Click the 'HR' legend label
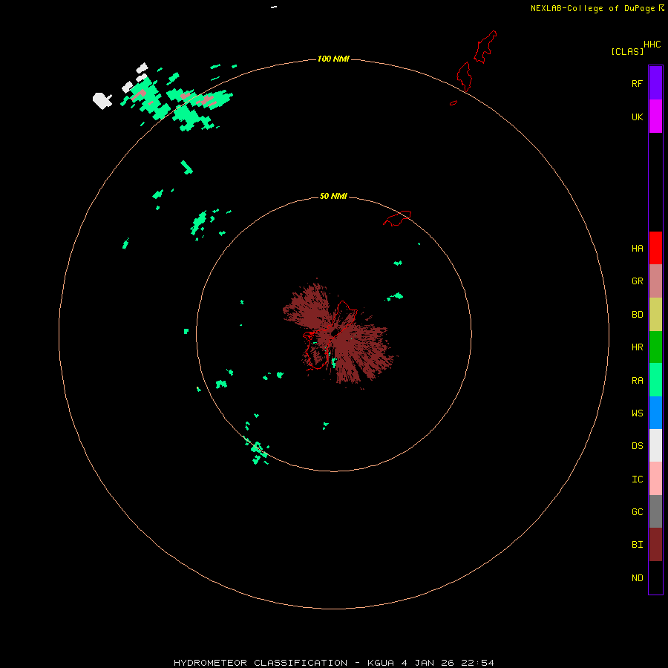The width and height of the screenshot is (668, 668). tap(637, 347)
